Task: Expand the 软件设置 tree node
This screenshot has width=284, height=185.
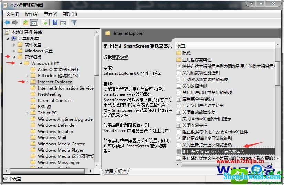Action: (14, 45)
